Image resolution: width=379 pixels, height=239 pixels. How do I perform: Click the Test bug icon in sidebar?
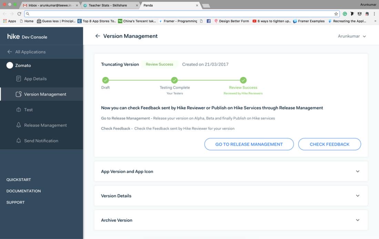(x=19, y=110)
